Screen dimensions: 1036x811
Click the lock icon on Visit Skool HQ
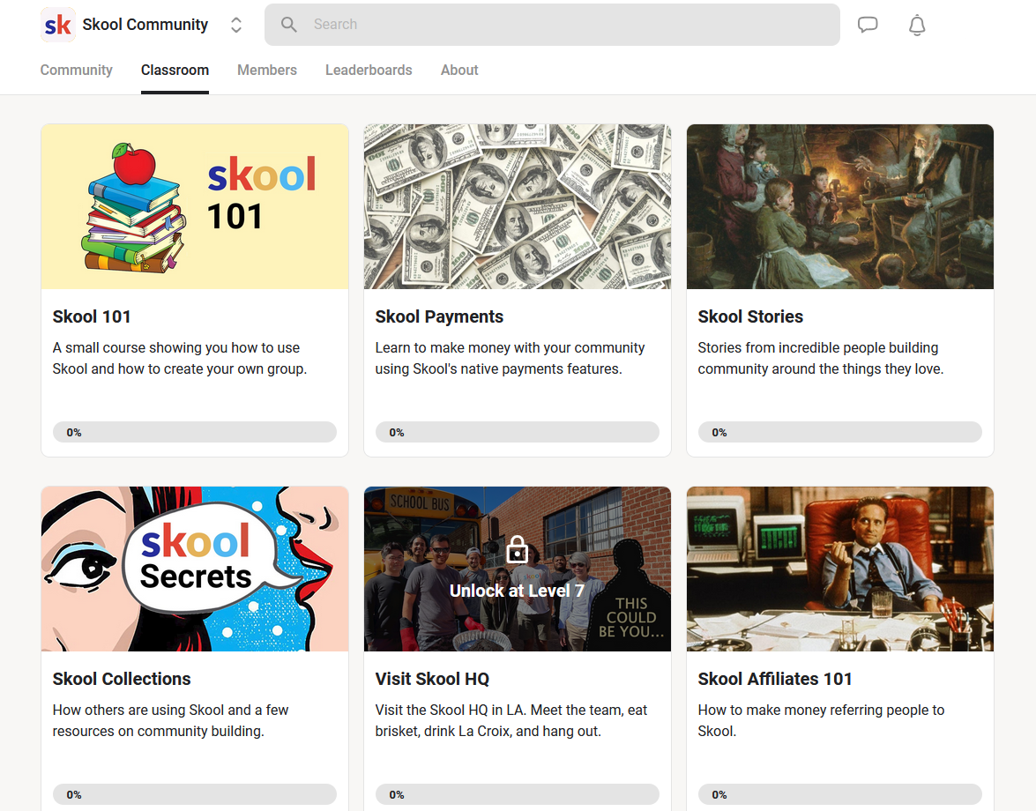pos(518,552)
